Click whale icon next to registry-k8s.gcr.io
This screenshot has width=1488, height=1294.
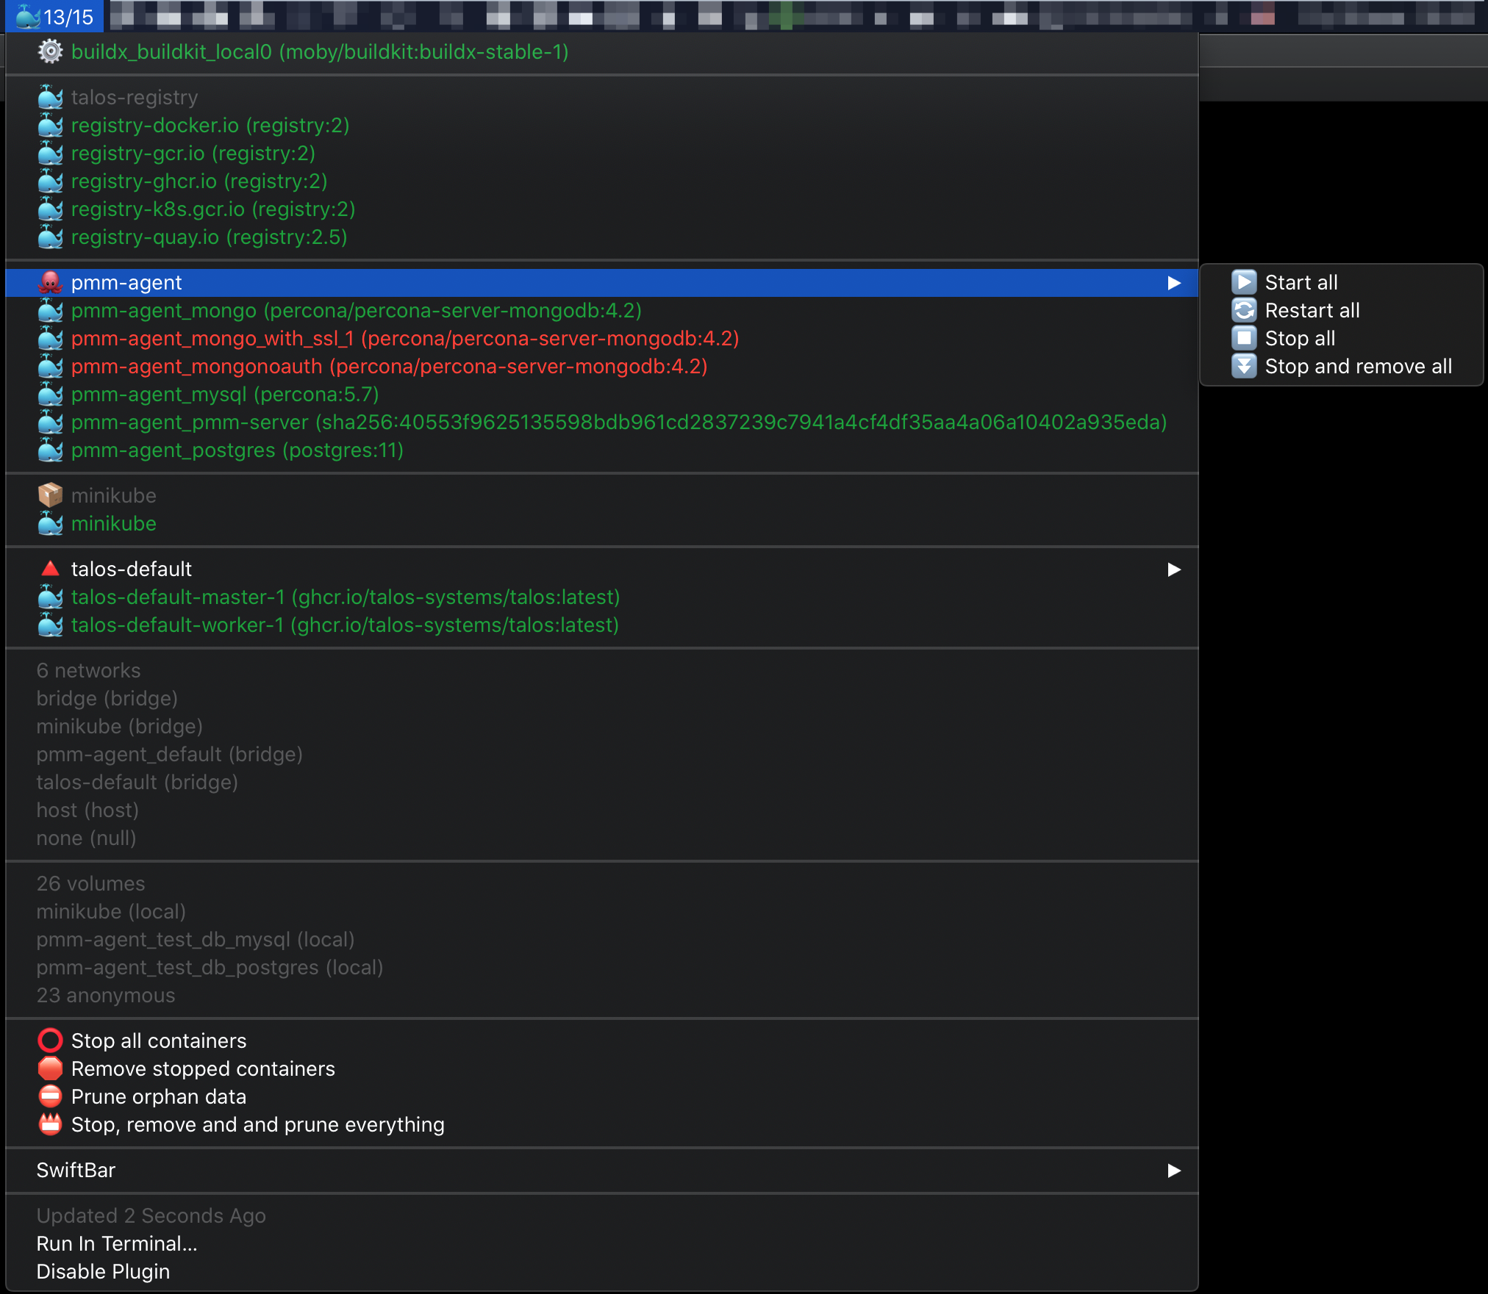pyautogui.click(x=50, y=209)
